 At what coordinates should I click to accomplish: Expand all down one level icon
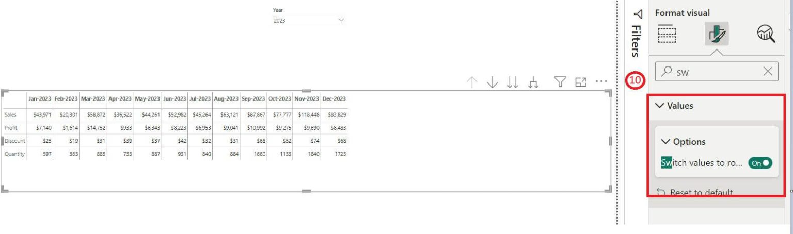point(534,82)
